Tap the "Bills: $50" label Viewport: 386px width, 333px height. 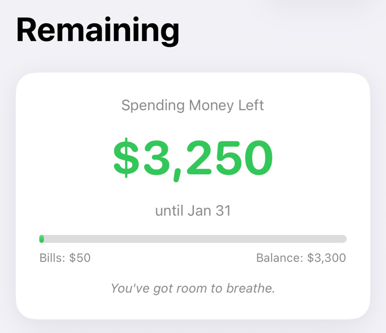pos(65,258)
